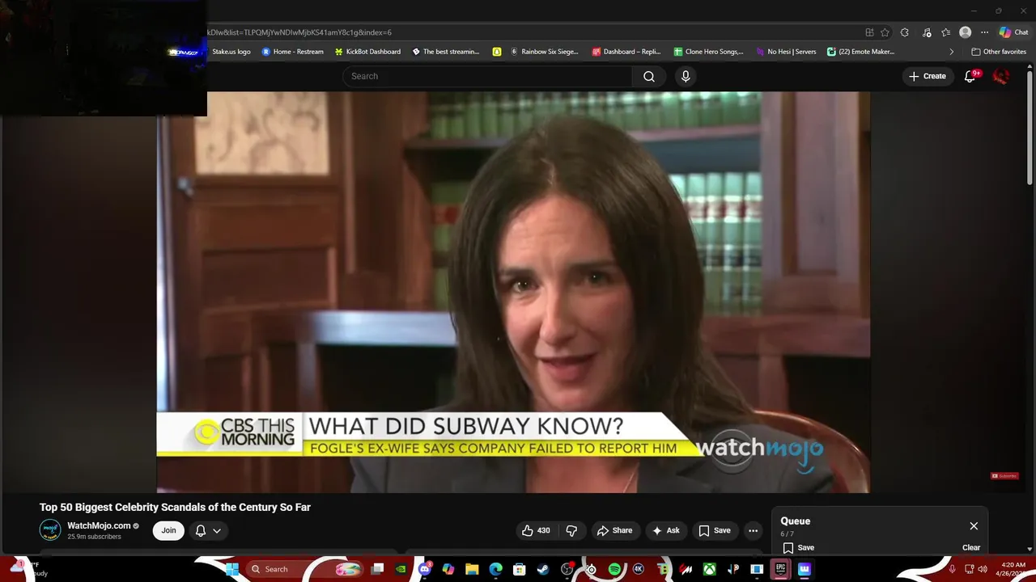The height and width of the screenshot is (582, 1036).
Task: Open Home - Restream bookmark
Action: (x=292, y=52)
